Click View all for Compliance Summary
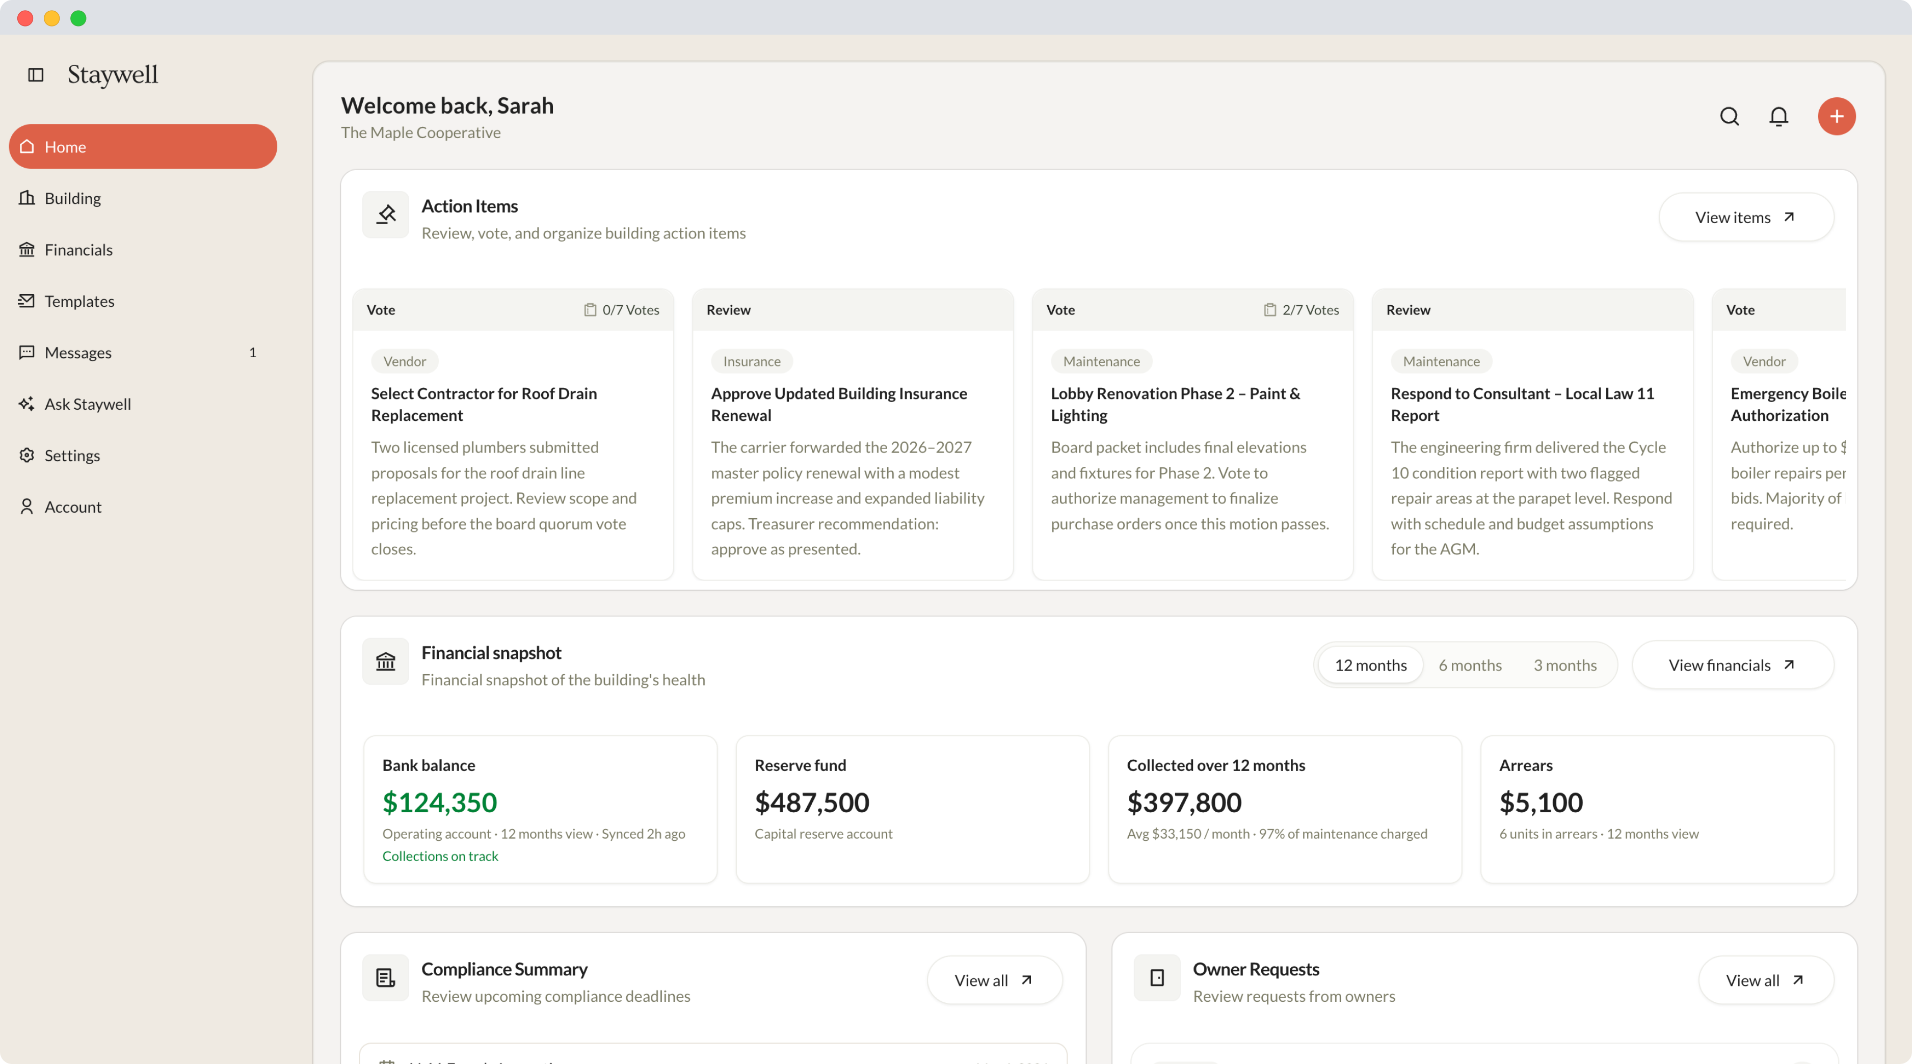The width and height of the screenshot is (1912, 1064). click(x=995, y=980)
